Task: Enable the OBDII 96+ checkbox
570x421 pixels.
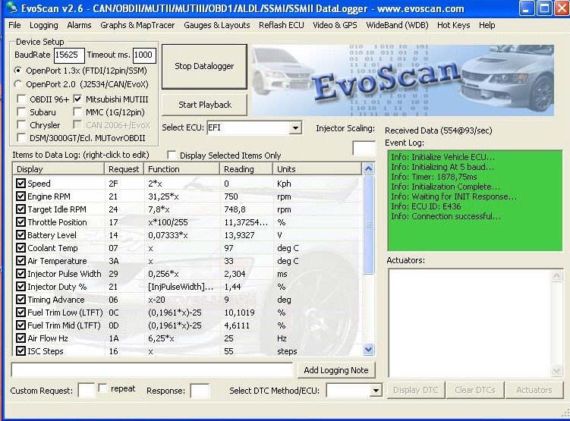Action: pos(22,99)
